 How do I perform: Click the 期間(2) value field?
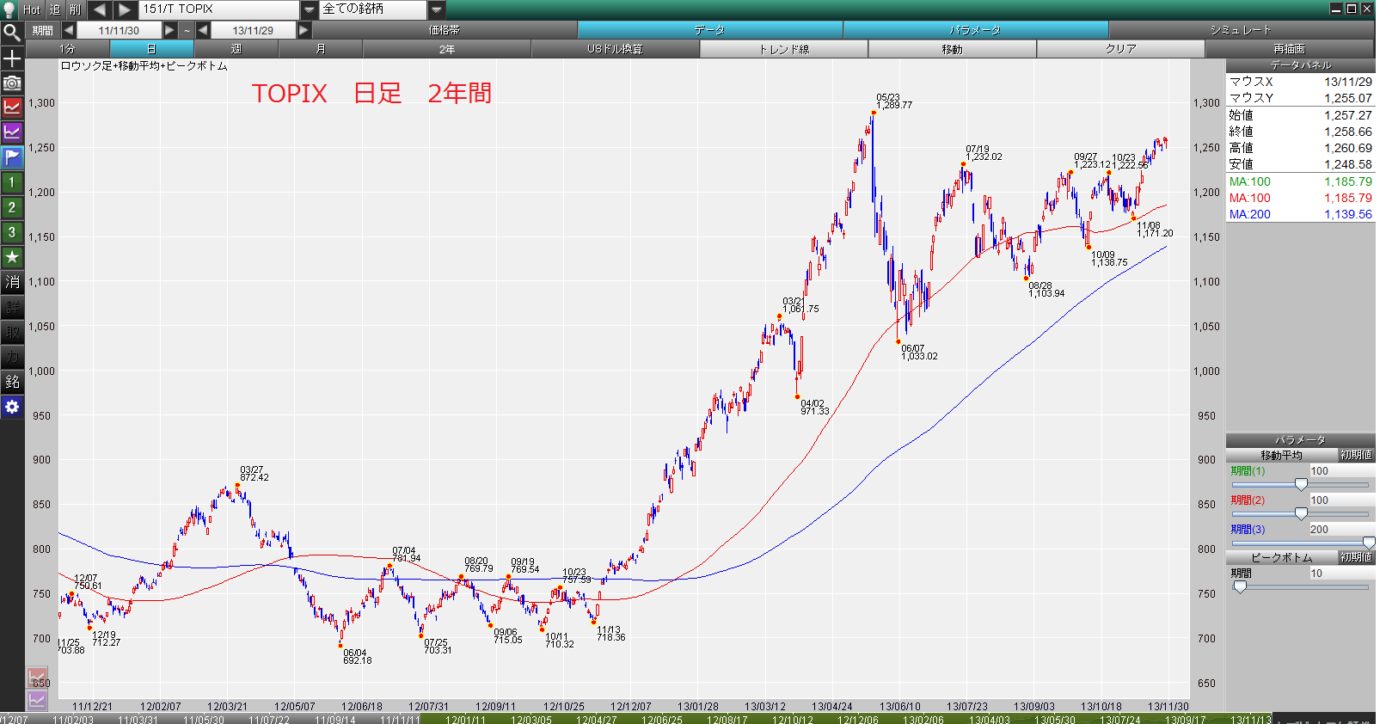[1341, 500]
